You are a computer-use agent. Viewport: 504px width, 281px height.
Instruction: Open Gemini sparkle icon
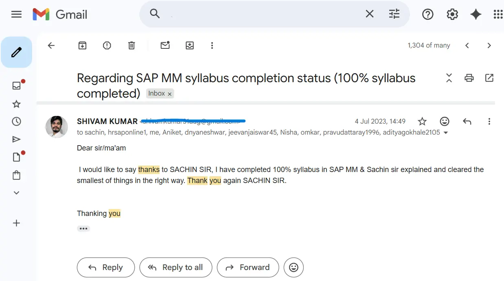(476, 14)
